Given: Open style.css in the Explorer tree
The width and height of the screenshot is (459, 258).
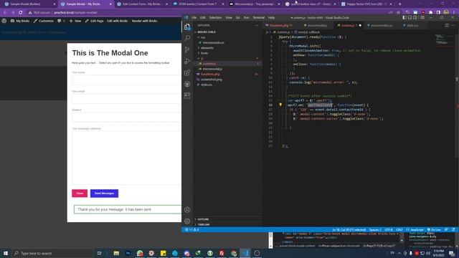Looking at the screenshot, I should click(207, 85).
